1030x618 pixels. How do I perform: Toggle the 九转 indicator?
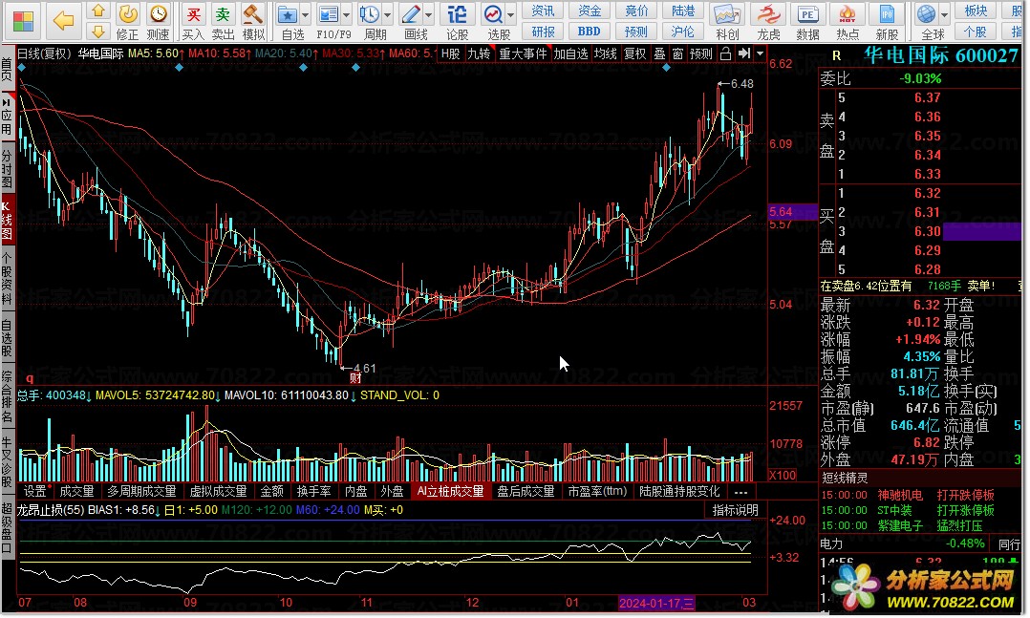coord(479,53)
